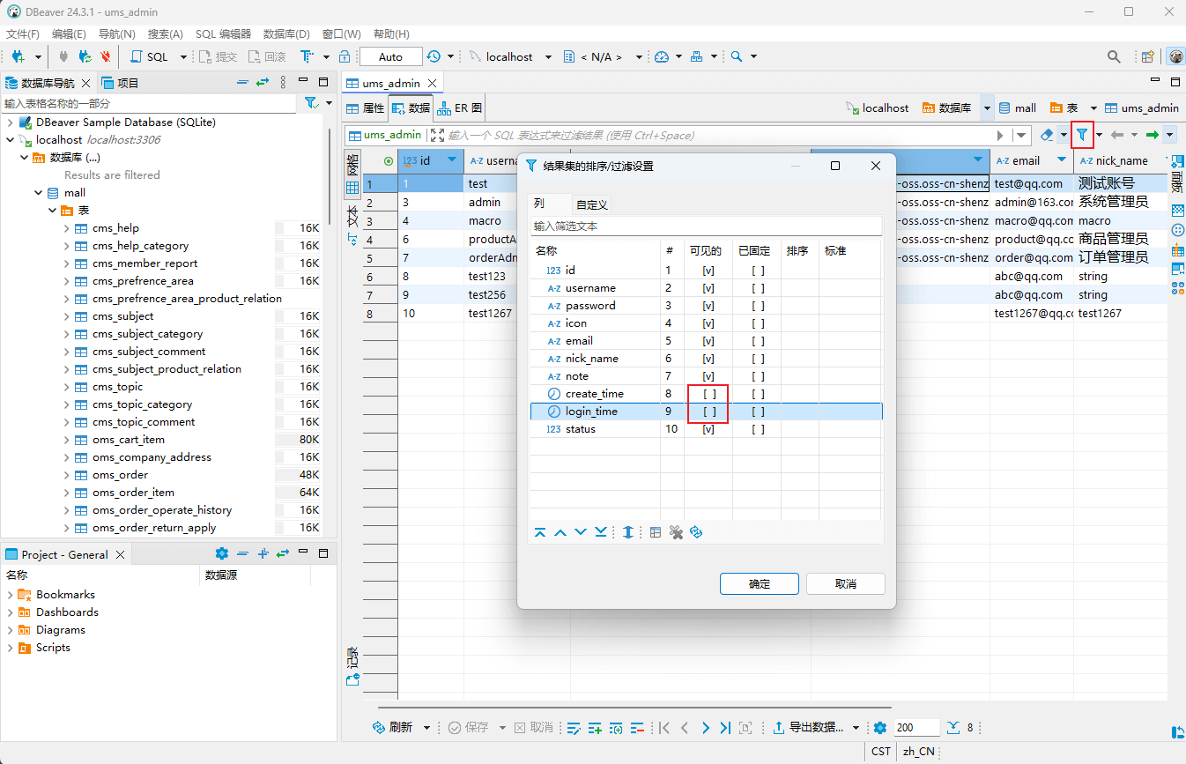The width and height of the screenshot is (1186, 764).
Task: Open the SQL 编辑器 menu
Action: pos(223,34)
